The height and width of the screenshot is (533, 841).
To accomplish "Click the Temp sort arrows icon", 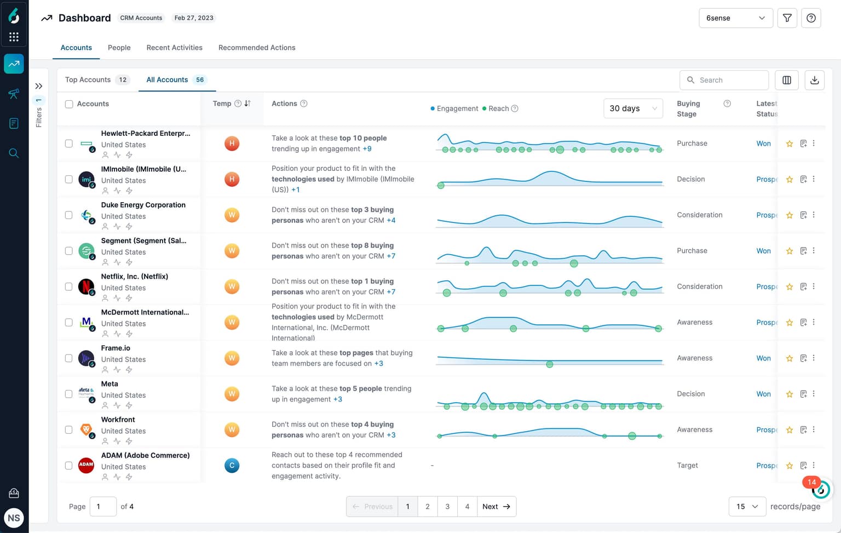I will click(x=247, y=104).
